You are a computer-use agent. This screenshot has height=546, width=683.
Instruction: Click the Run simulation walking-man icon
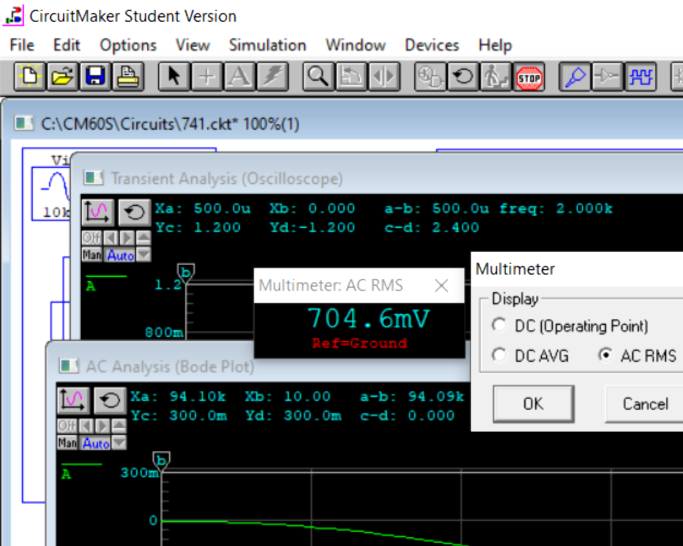[x=496, y=77]
